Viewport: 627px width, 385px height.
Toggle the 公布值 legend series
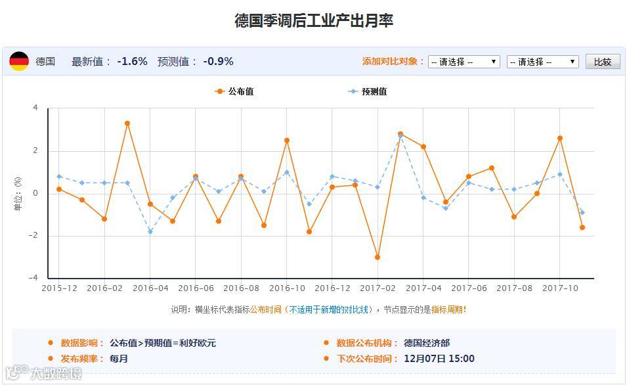point(234,91)
